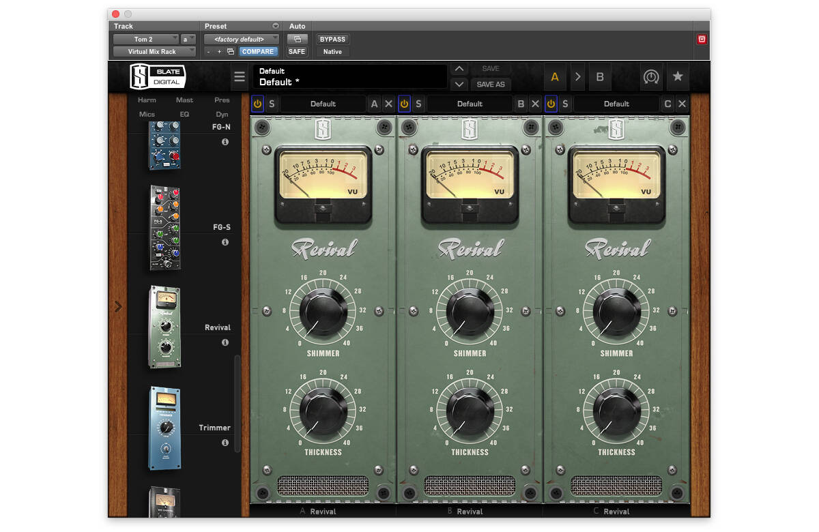Select the Pres module category

click(222, 100)
